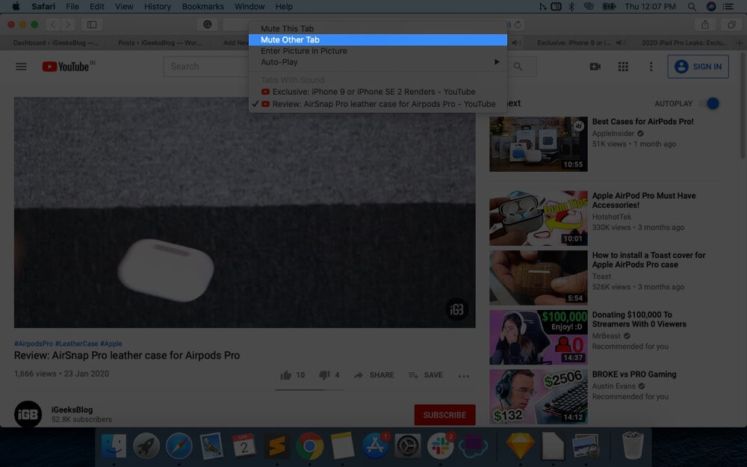Open the Safari History menu
This screenshot has width=747, height=467.
click(x=157, y=7)
